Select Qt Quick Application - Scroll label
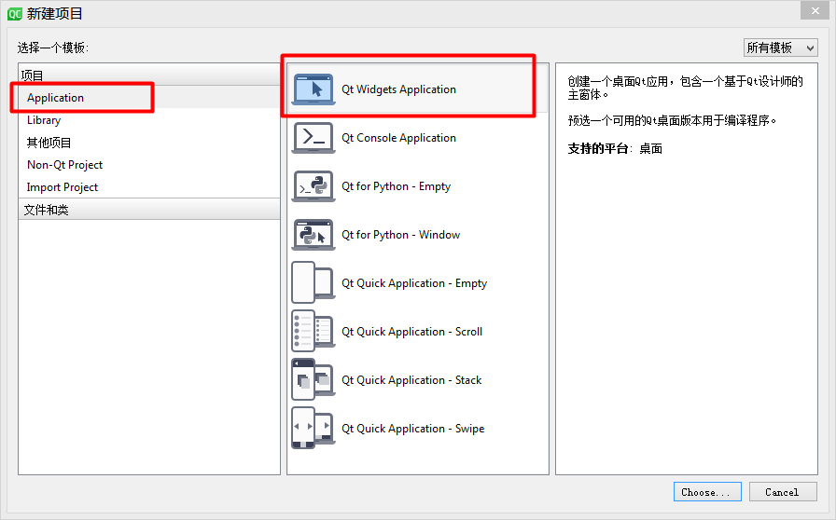This screenshot has width=836, height=520. pos(411,332)
